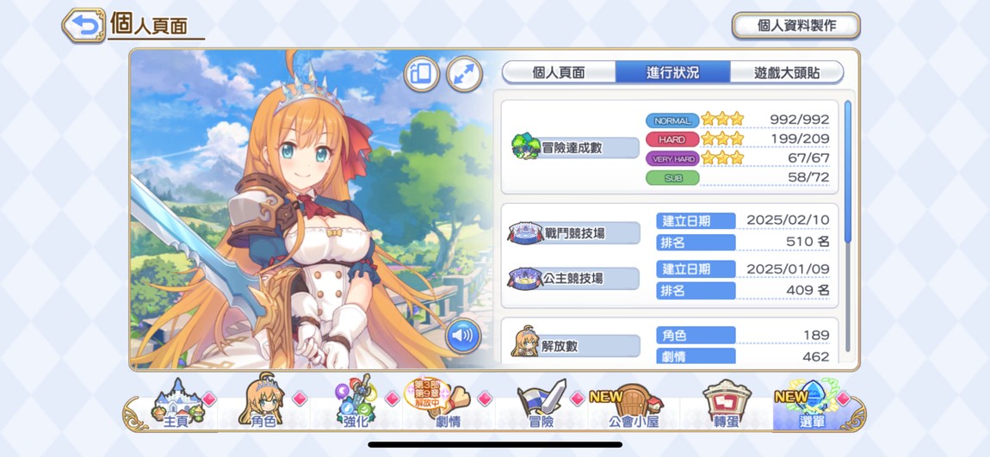Open the 轉蛋 gacha icon
Image resolution: width=990 pixels, height=457 pixels.
coord(726,404)
